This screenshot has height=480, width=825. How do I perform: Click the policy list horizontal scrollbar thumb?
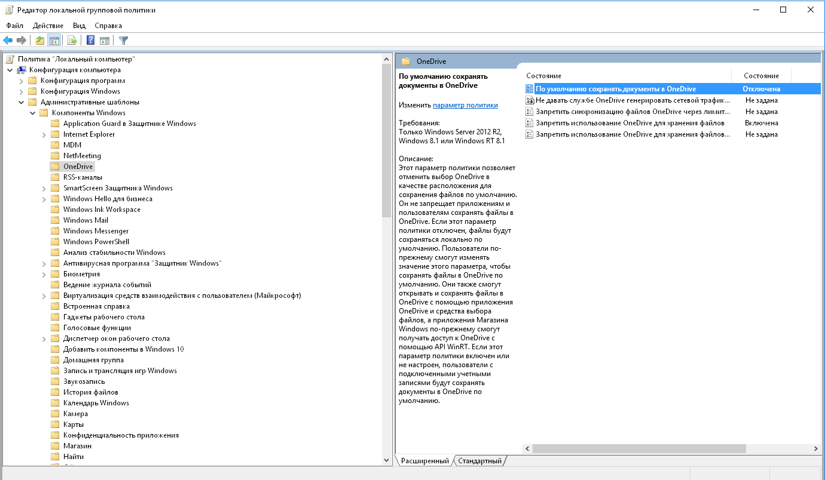point(639,448)
